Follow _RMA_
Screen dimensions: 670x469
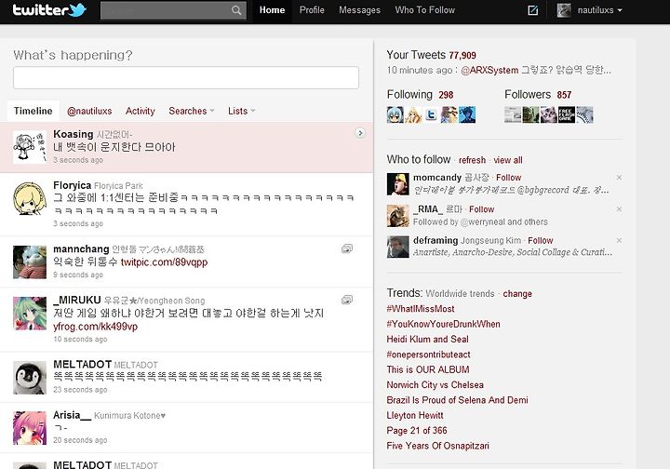(x=482, y=209)
